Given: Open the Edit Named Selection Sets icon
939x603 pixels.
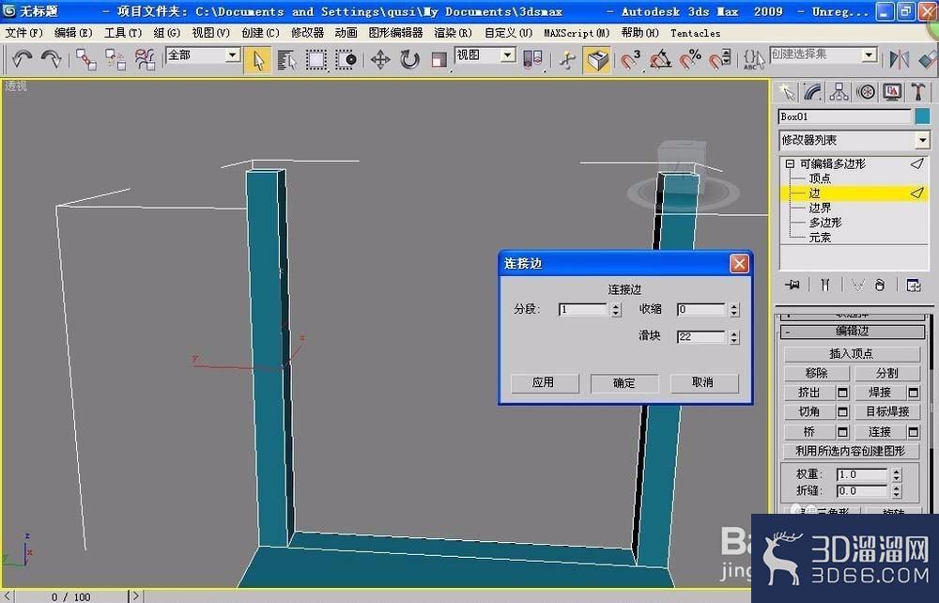Looking at the screenshot, I should tap(753, 60).
